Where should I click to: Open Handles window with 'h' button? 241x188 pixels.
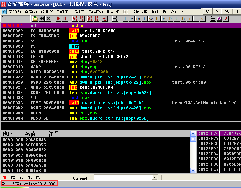click(157, 19)
